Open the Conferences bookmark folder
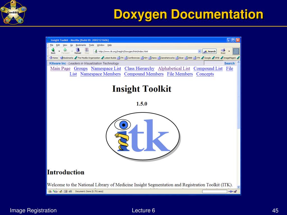Viewport: 287px width, 215px height. (132, 58)
